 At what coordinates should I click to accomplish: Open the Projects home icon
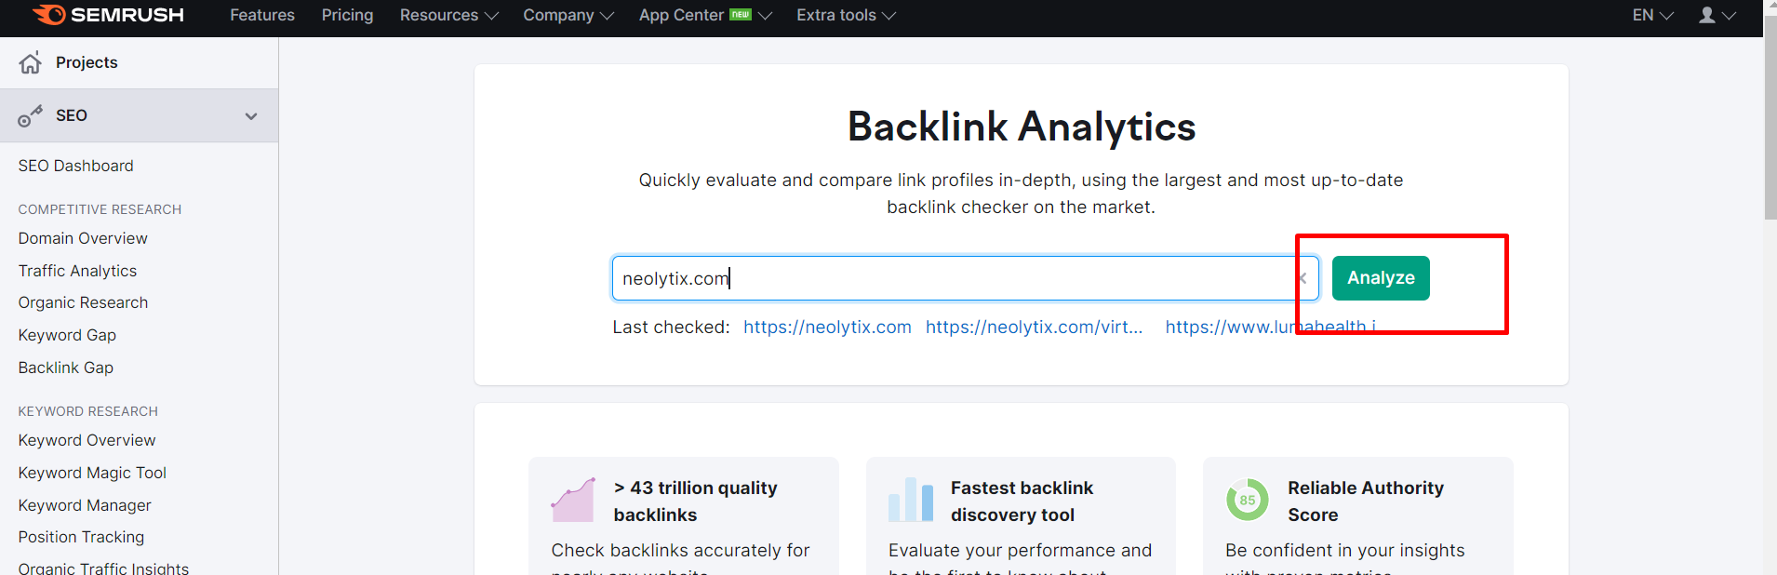click(31, 62)
